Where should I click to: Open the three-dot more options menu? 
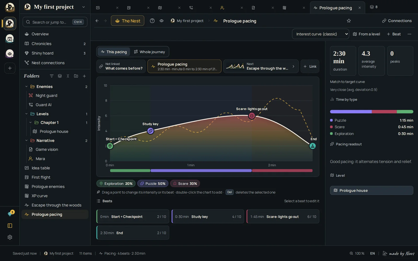point(409,34)
